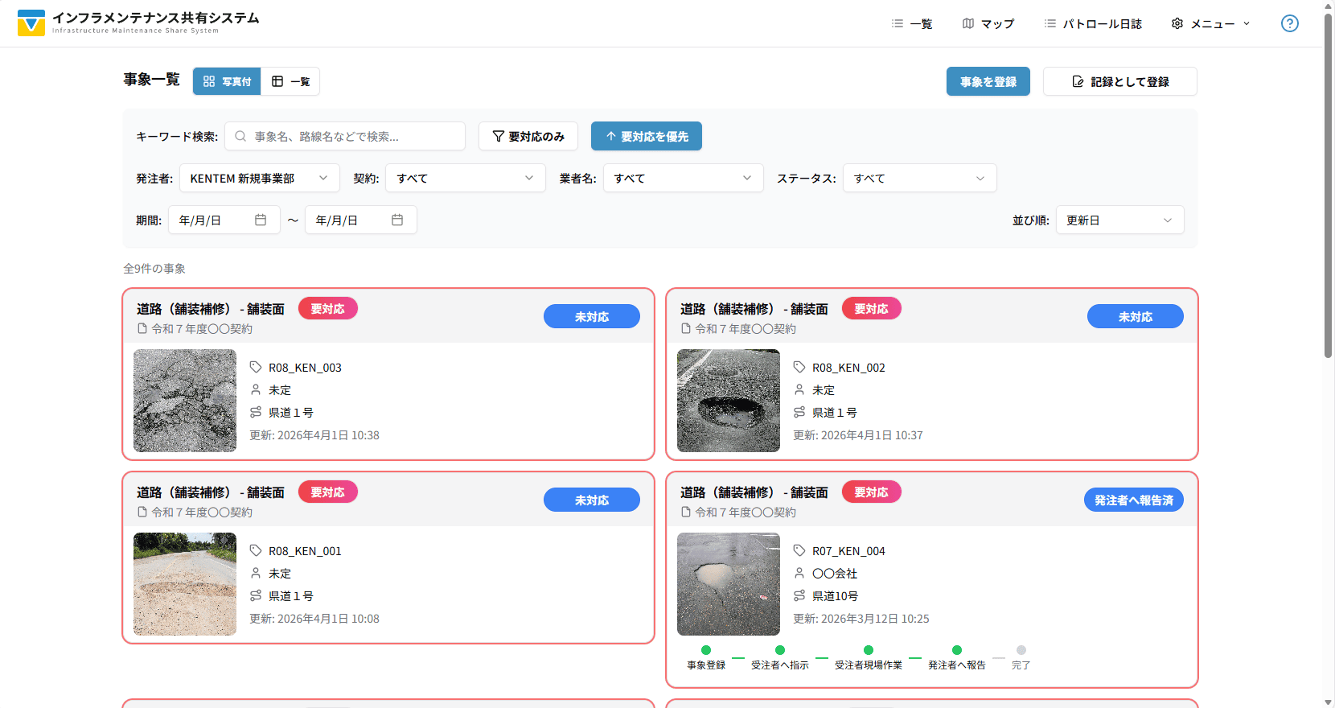Screen dimensions: 1335x708
Task: Click the magnifier icon in keyword search
Action: (240, 136)
